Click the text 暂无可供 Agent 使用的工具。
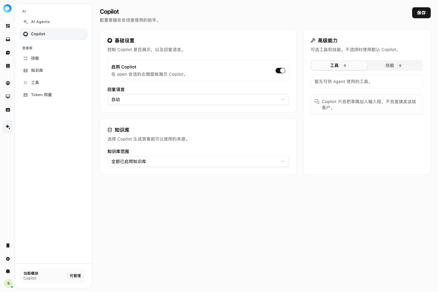Screen dimensions: 438x292 [x=343, y=82]
